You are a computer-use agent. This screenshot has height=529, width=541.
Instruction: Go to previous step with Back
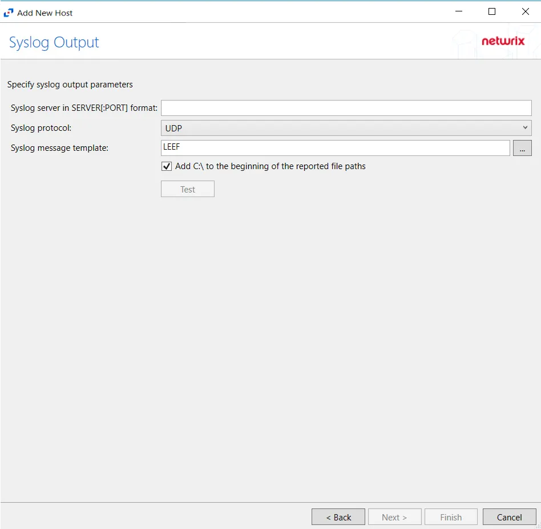[x=338, y=517]
